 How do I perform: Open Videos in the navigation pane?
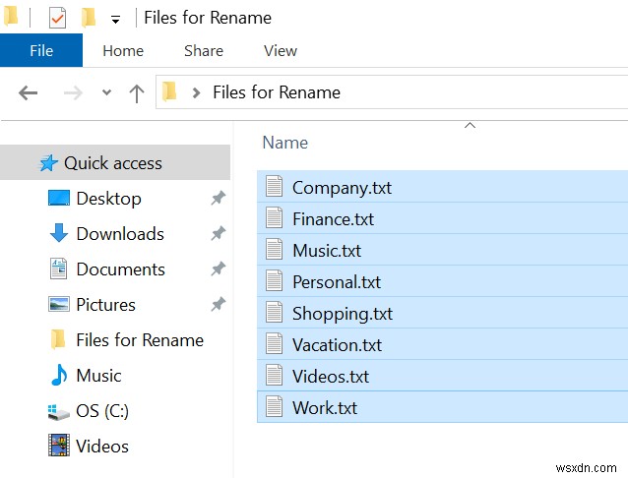point(102,447)
